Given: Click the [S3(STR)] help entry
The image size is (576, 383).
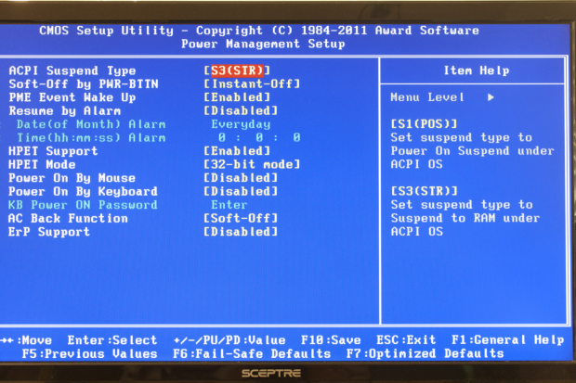Looking at the screenshot, I should point(424,191).
